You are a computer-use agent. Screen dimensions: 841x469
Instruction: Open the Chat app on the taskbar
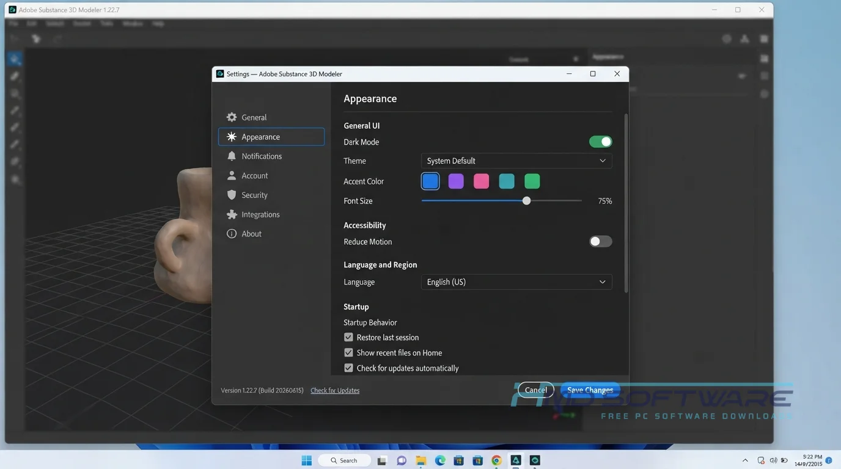tap(402, 460)
